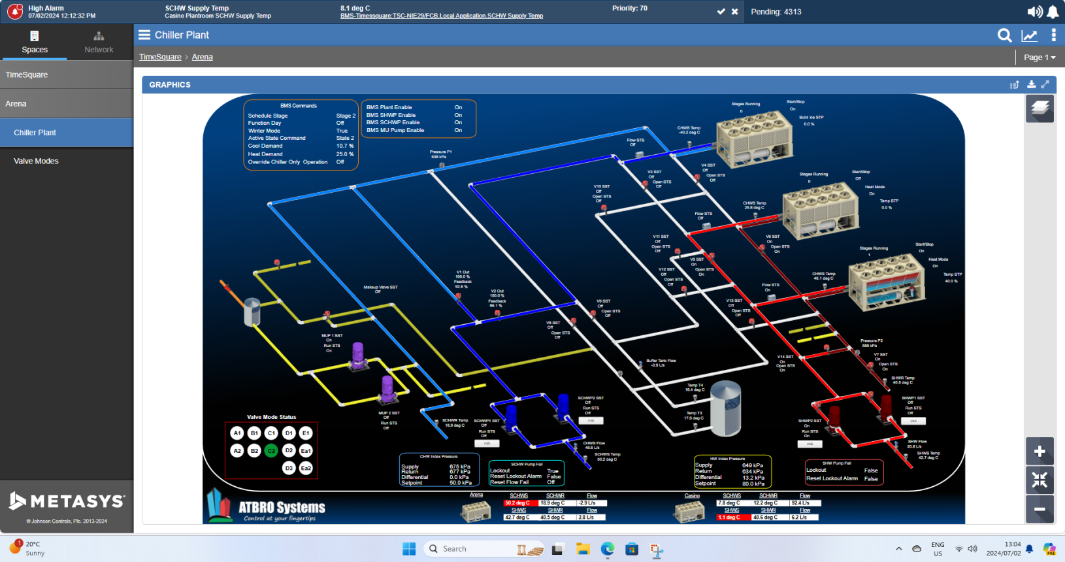Screen dimensions: 1065x562
Task: Mute alarm sound via the speaker icon
Action: point(1035,12)
